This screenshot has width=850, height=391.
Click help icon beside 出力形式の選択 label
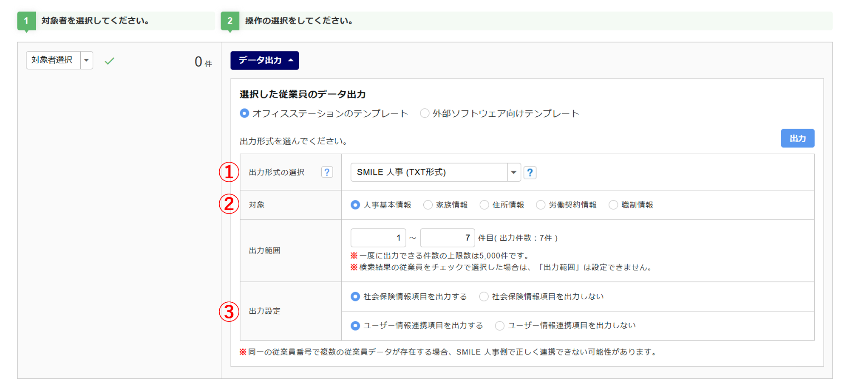click(327, 172)
